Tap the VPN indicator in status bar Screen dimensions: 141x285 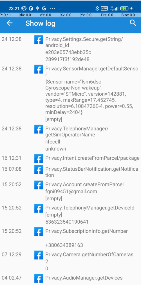pyautogui.click(x=104, y=8)
